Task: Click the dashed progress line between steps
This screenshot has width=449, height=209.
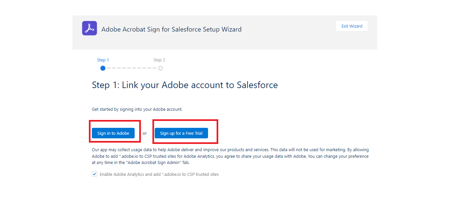Action: (132, 68)
